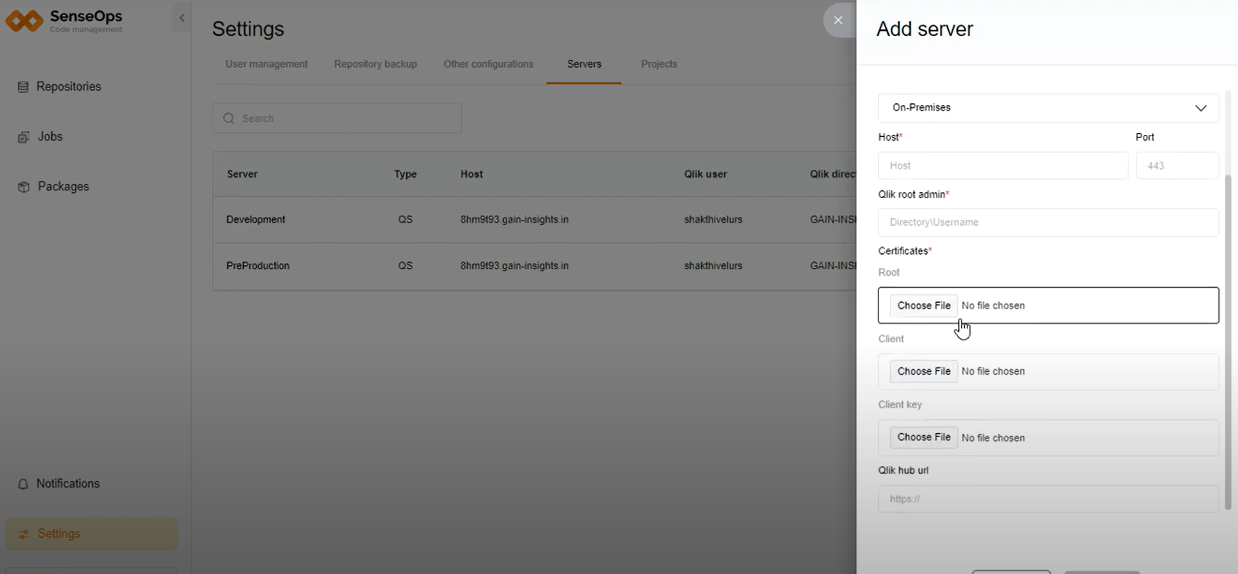Click the Server column header
This screenshot has width=1238, height=574.
click(x=242, y=174)
